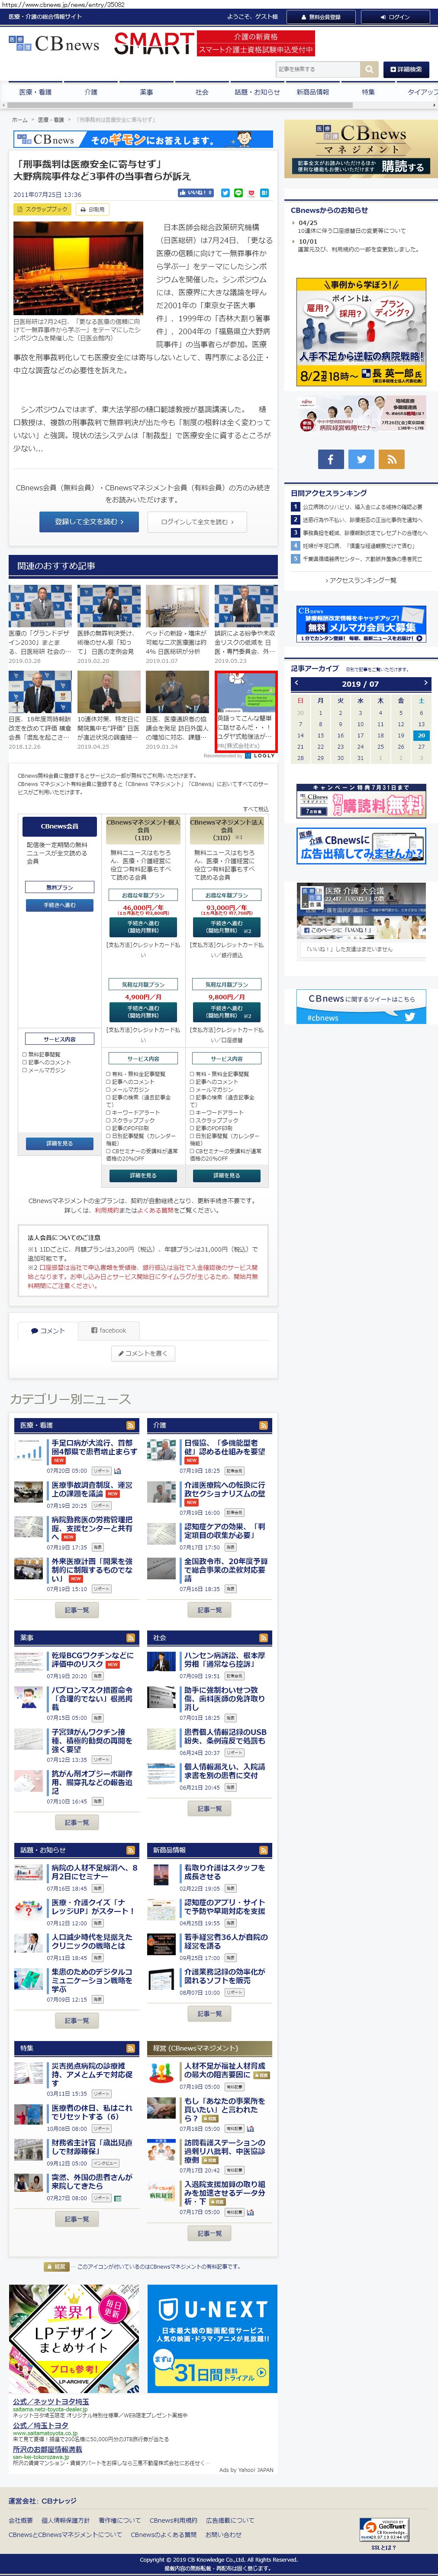438x2576 pixels.
Task: Click ログインして全文を読む button
Action: [x=197, y=521]
